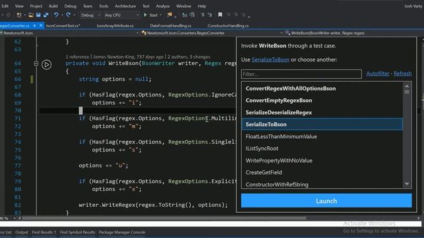Click the decrease indent icon
Image resolution: width=424 pixels, height=238 pixels.
click(202, 15)
